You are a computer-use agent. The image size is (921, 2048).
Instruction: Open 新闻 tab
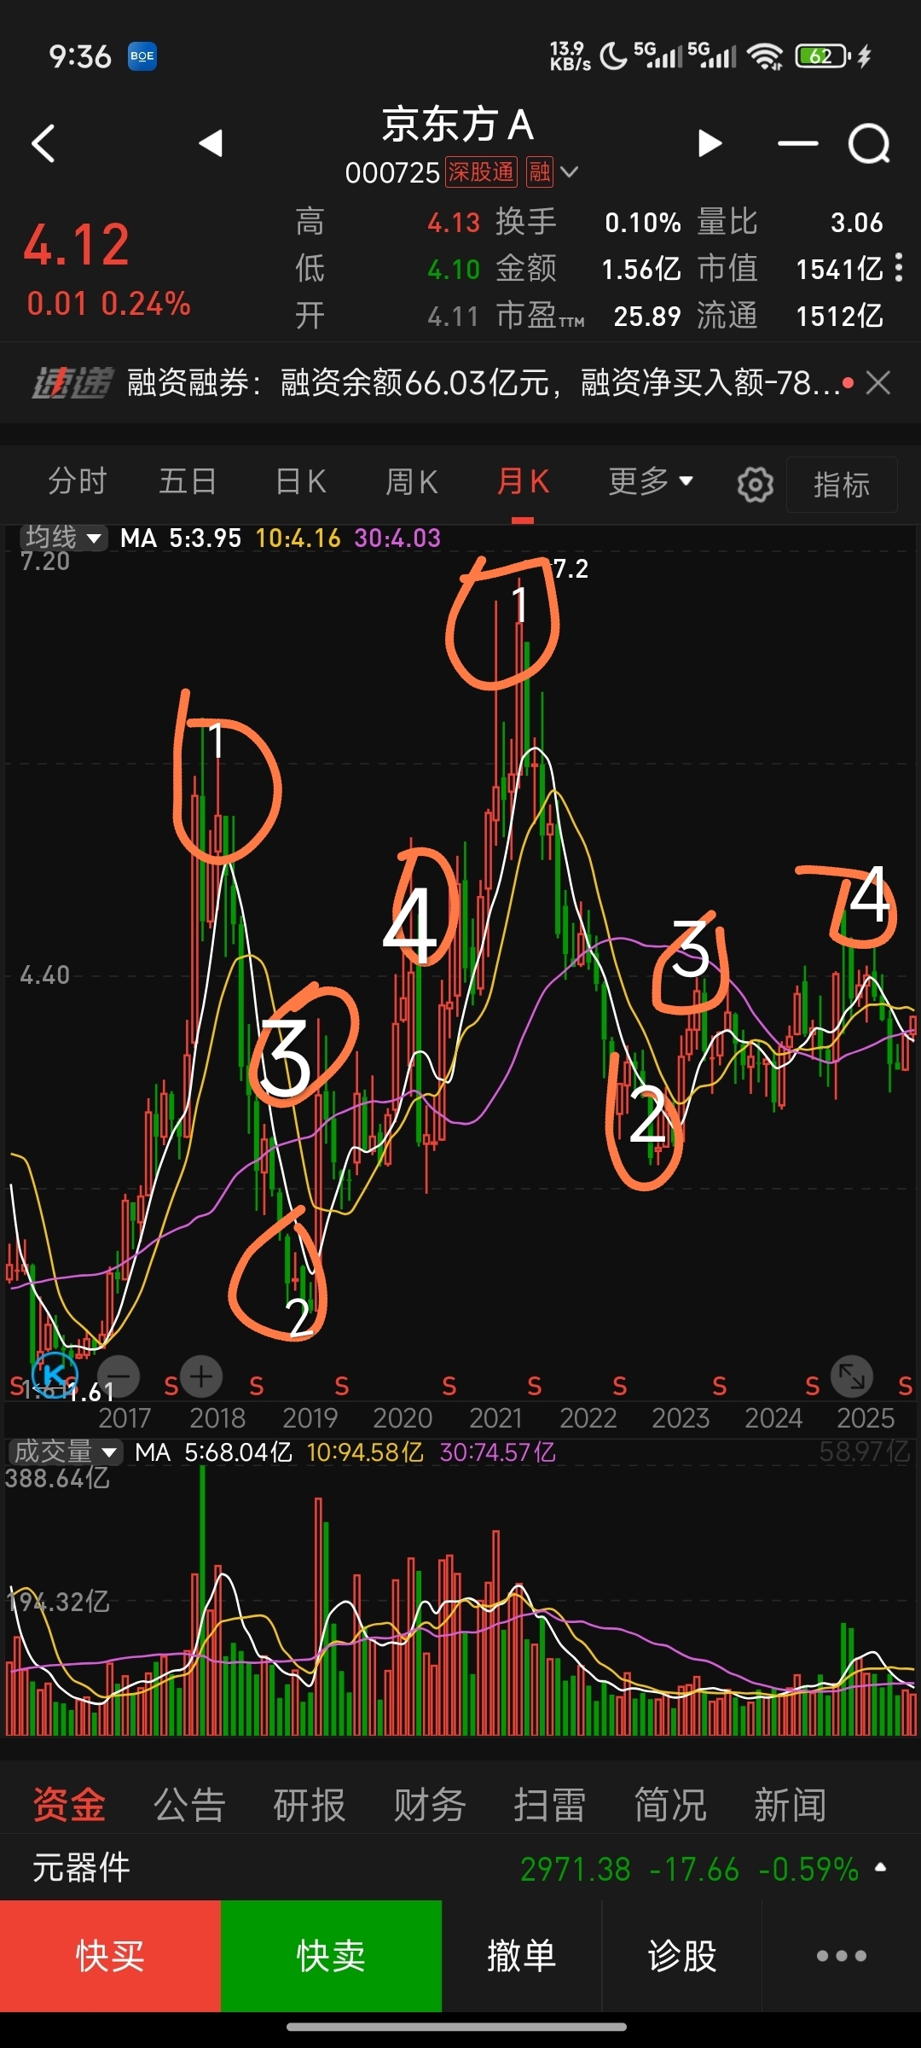791,1804
